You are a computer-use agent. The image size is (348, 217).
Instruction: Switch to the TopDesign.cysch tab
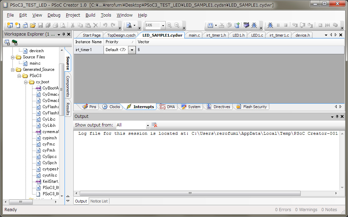(121, 35)
